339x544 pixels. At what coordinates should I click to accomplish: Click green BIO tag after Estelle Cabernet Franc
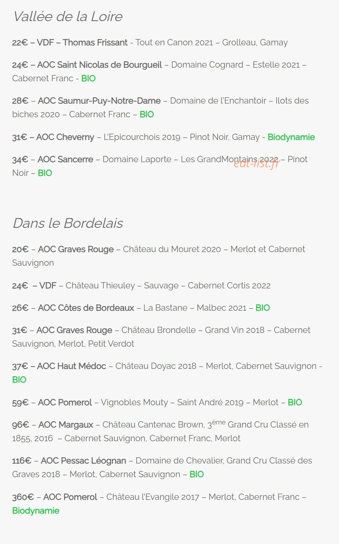point(88,78)
